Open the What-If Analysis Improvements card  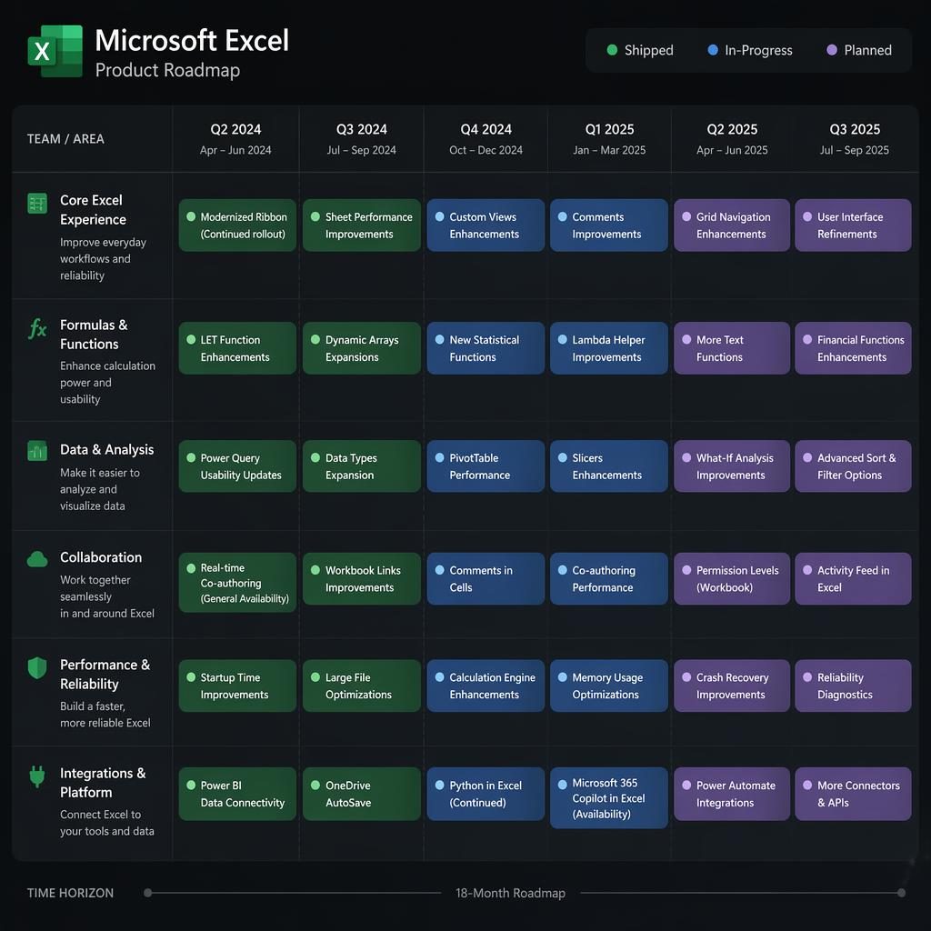click(x=732, y=466)
